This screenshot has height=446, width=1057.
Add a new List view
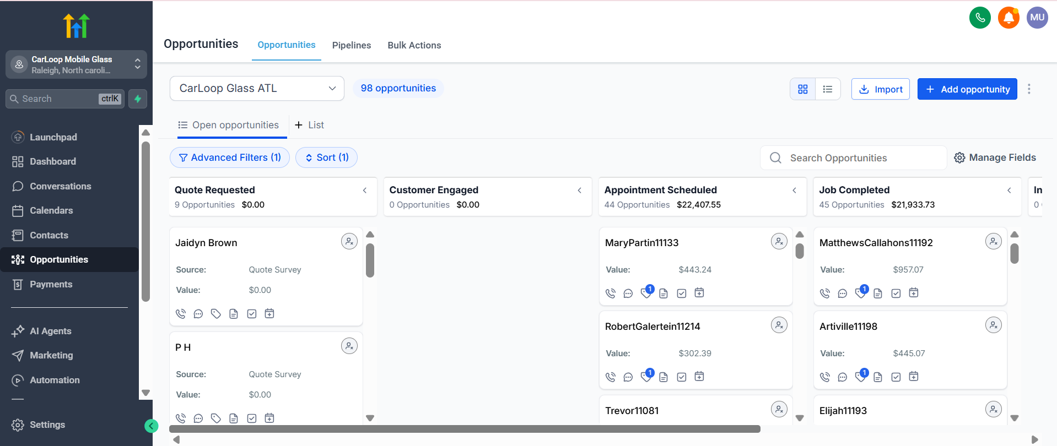click(x=310, y=125)
